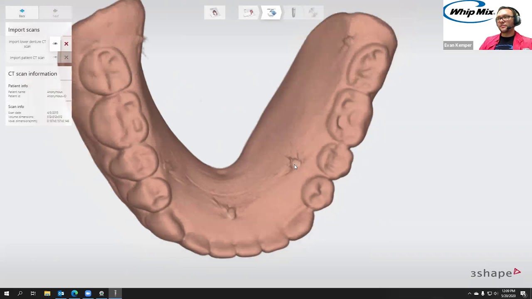This screenshot has height=299, width=532.
Task: Click the patient id value Anonymous-ID
Action: click(x=57, y=96)
